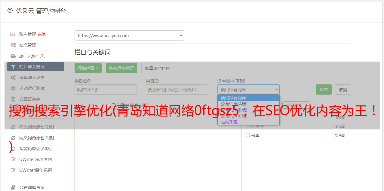384x191 pixels.
Task: Choose 公有词库[A版] from the list
Action: (x=248, y=104)
